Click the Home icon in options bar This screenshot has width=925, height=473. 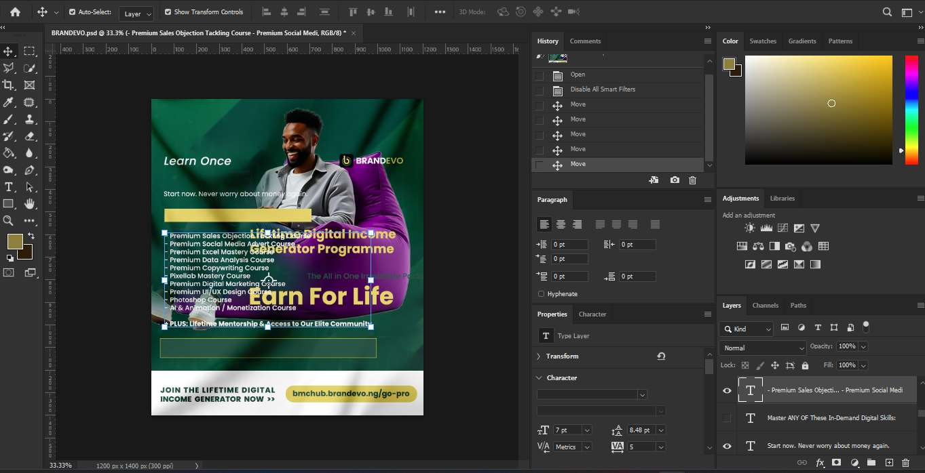click(x=15, y=12)
